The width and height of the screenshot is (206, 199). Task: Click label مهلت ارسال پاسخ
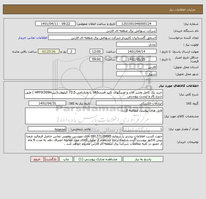(x=185, y=52)
